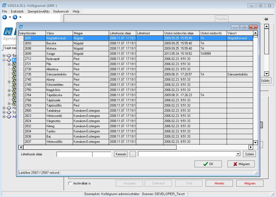Click the Utolsó módosító column header
The width and height of the screenshot is (276, 197).
(213, 33)
